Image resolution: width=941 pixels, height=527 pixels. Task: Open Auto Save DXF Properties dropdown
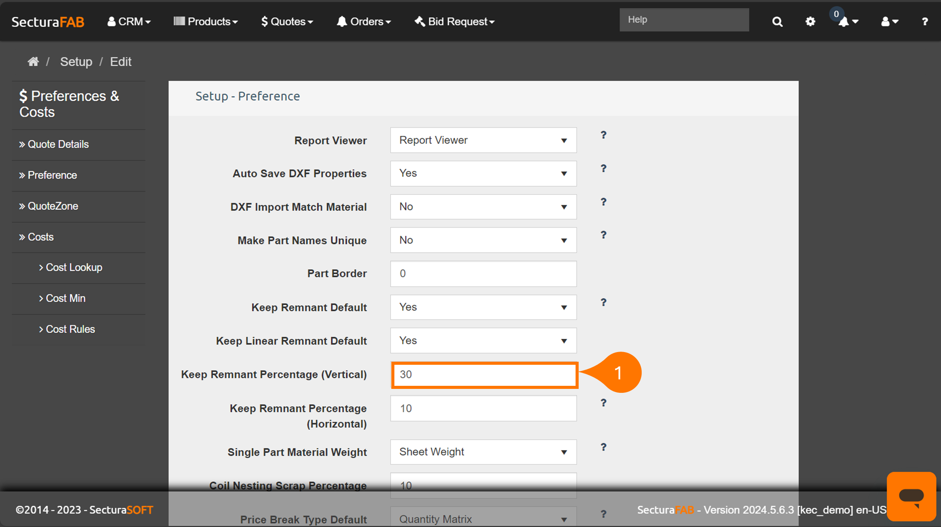tap(483, 174)
